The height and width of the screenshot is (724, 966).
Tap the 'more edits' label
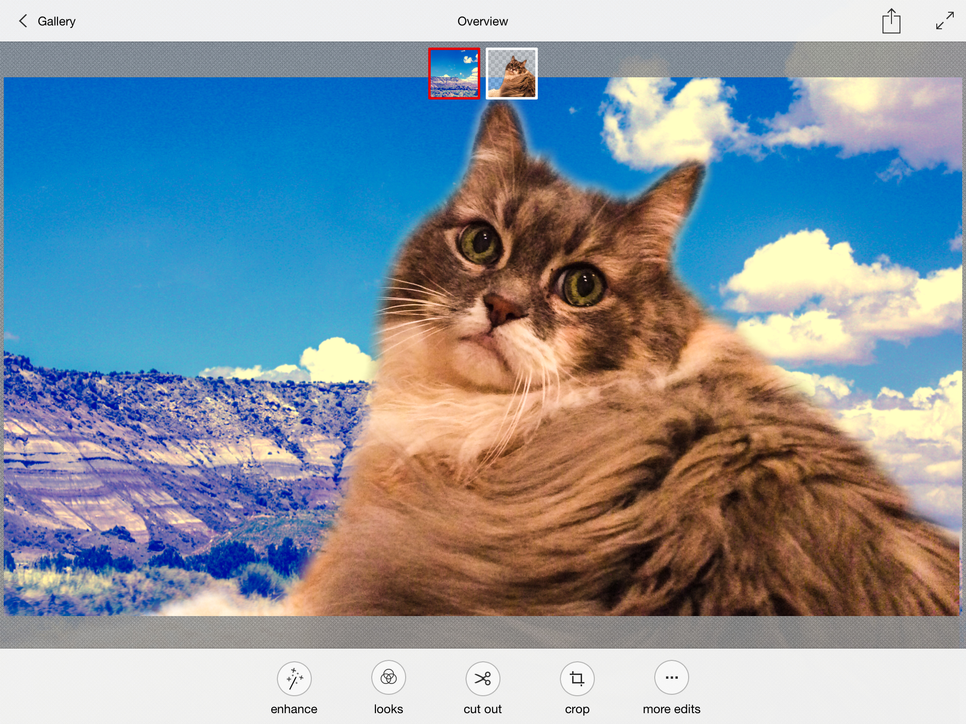point(672,709)
